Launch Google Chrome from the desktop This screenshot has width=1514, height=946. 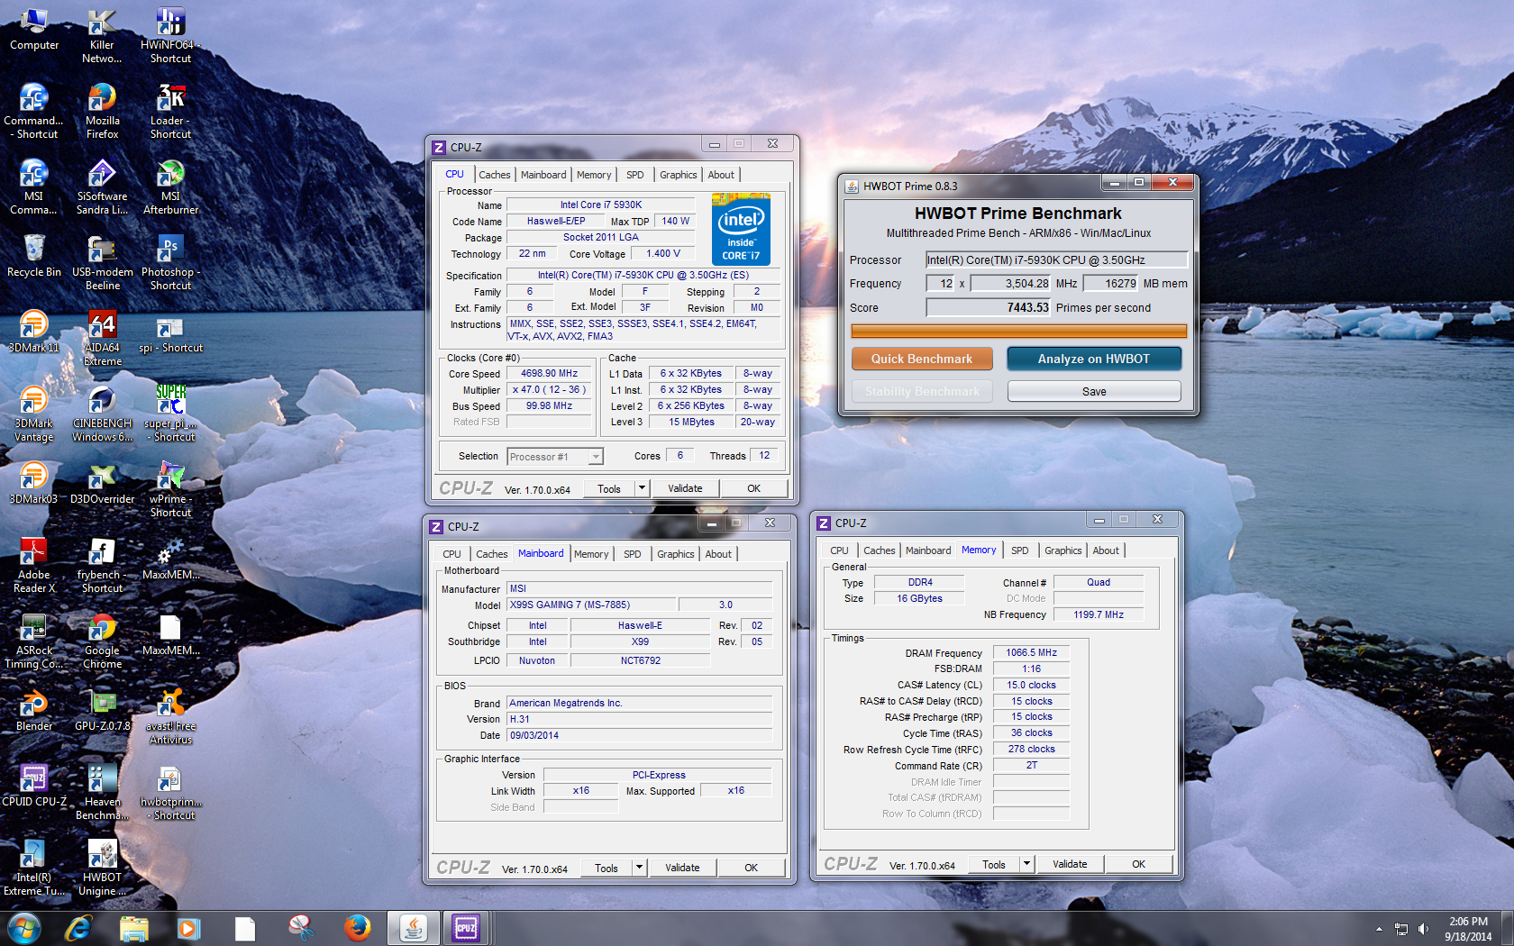[102, 641]
